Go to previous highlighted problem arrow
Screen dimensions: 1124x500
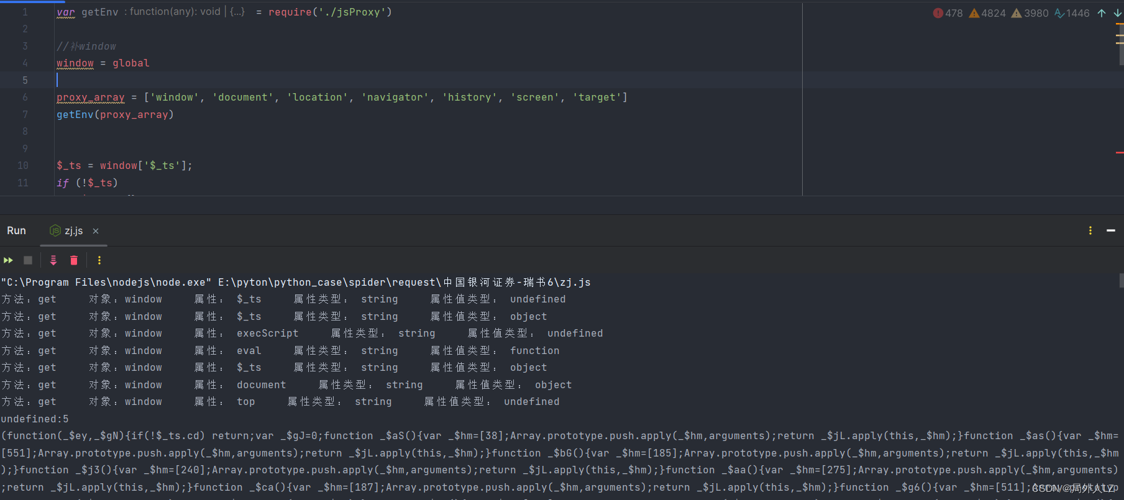[x=1102, y=13]
